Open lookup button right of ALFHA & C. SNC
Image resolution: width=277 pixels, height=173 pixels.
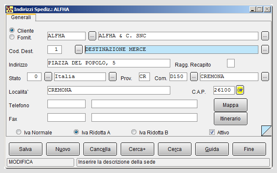click(x=265, y=36)
